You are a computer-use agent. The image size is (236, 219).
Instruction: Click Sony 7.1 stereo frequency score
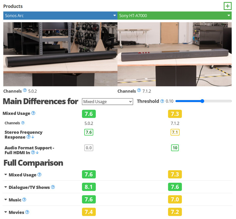pos(175,132)
